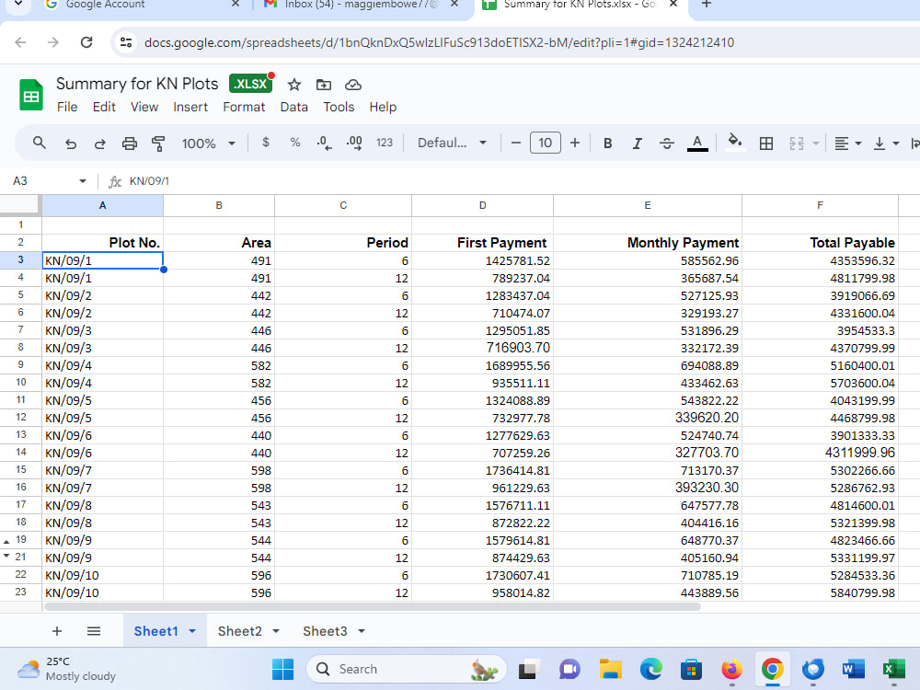Go back in browser history
This screenshot has height=690, width=920.
(x=20, y=42)
